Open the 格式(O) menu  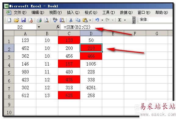tap(91, 12)
